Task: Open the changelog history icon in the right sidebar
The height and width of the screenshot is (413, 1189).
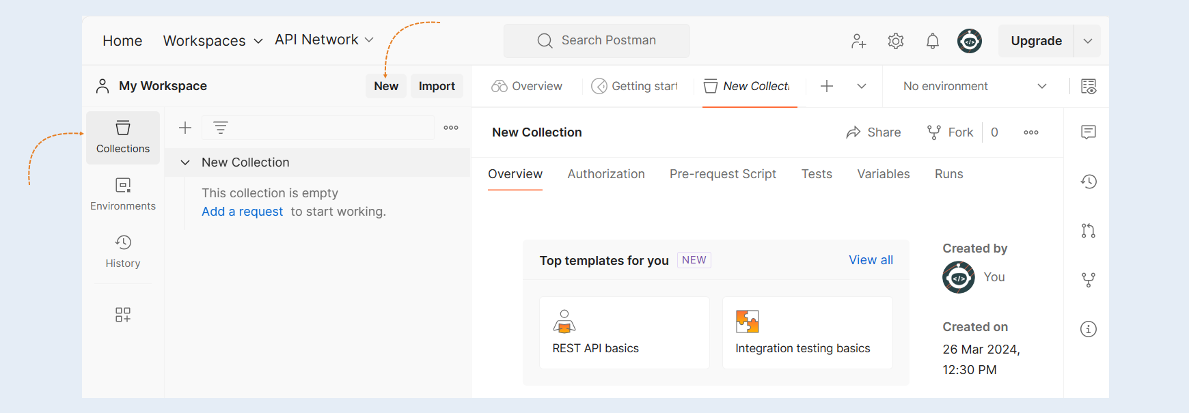Action: [x=1089, y=182]
